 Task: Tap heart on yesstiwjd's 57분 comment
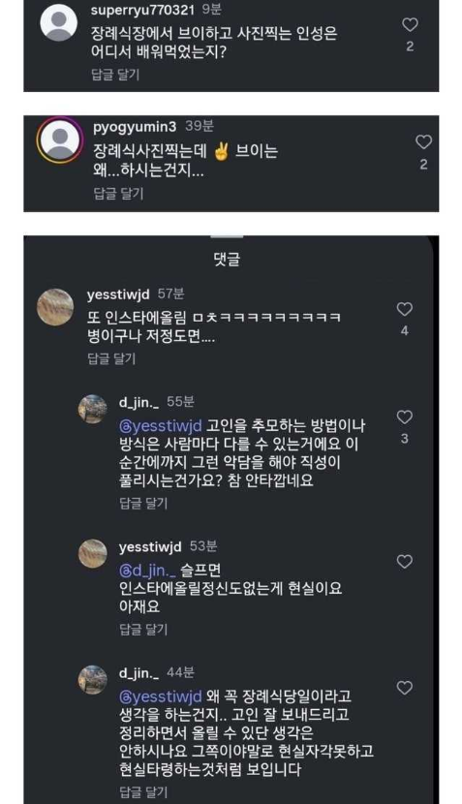point(405,309)
